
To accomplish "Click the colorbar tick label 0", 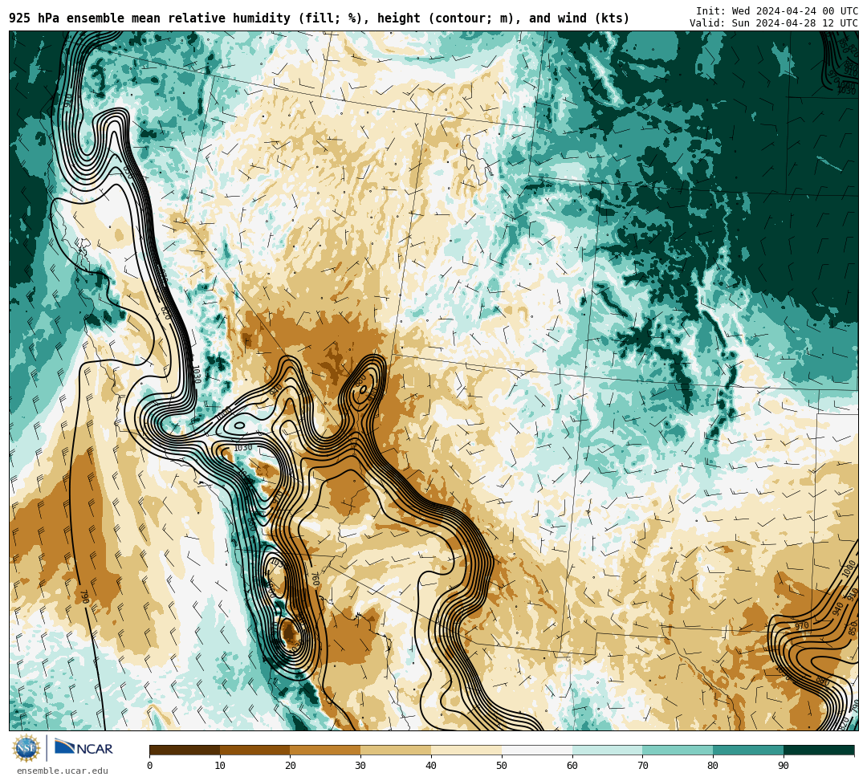I will [x=150, y=766].
